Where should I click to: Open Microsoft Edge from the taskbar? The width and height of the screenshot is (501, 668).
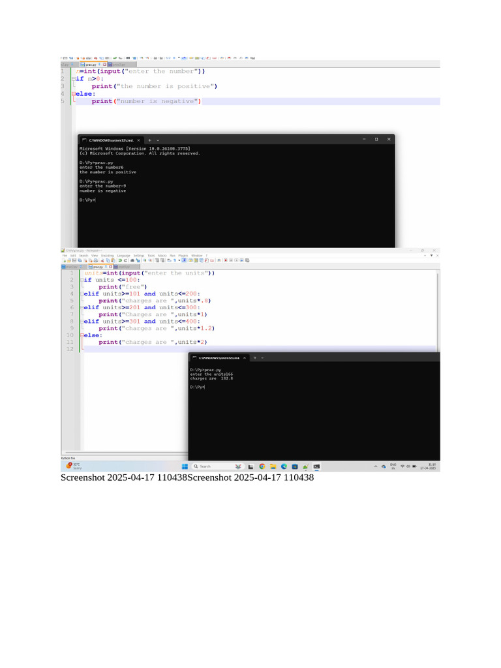(284, 466)
